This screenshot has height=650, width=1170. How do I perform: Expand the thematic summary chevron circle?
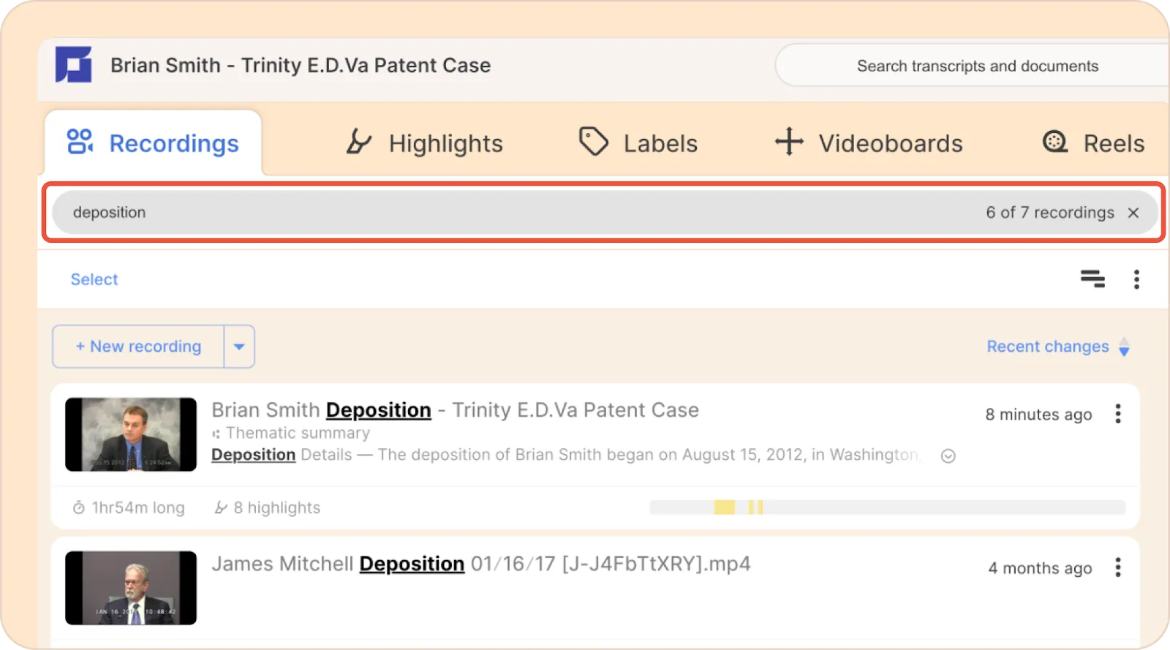click(x=948, y=456)
